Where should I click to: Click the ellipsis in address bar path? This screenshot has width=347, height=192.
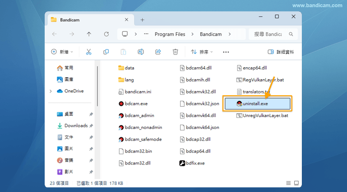(x=146, y=34)
